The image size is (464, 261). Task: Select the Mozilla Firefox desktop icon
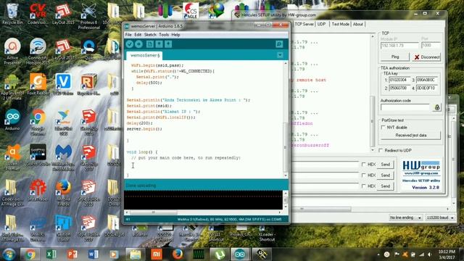pyautogui.click(x=63, y=193)
